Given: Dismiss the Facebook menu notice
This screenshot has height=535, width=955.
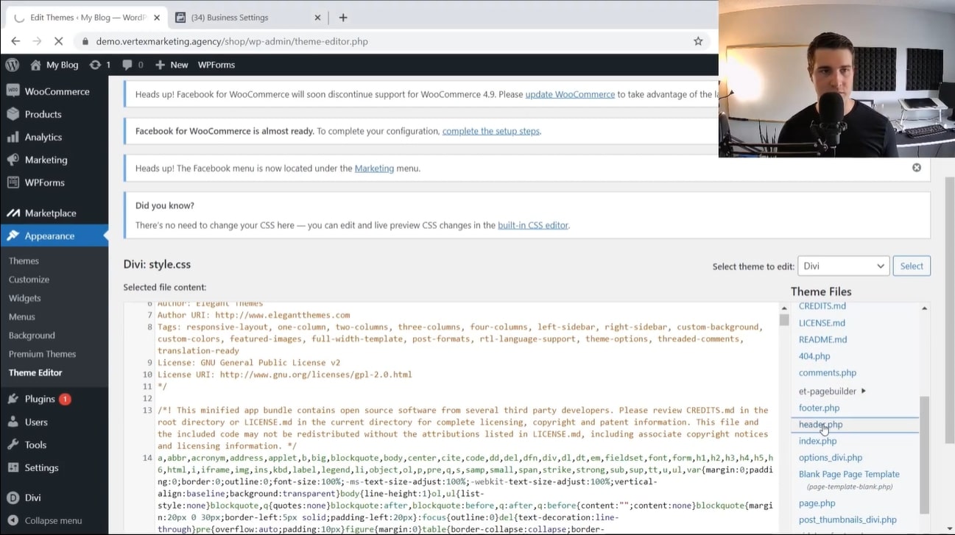Looking at the screenshot, I should (x=917, y=168).
